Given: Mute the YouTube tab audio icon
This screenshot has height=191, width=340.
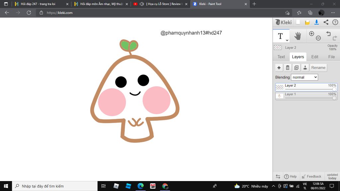Looking at the screenshot, I should [x=142, y=4].
